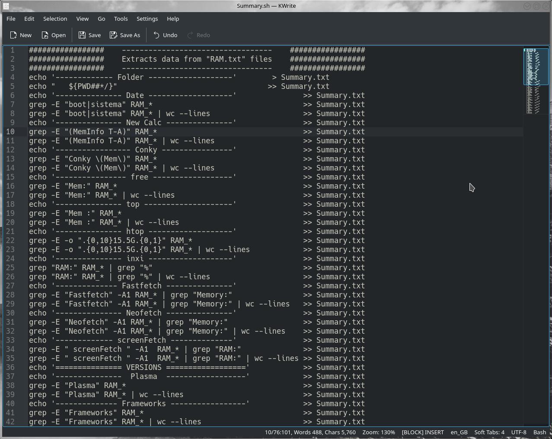Click line number 22 in the gutter
The image size is (552, 439).
pyautogui.click(x=10, y=240)
